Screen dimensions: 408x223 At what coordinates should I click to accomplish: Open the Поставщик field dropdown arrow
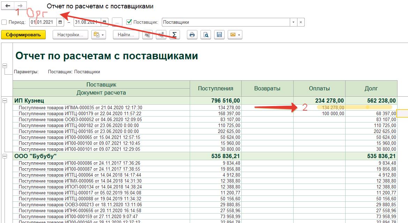point(294,22)
